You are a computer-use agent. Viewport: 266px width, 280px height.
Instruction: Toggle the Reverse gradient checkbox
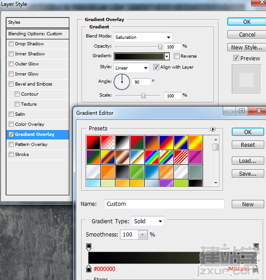[177, 56]
